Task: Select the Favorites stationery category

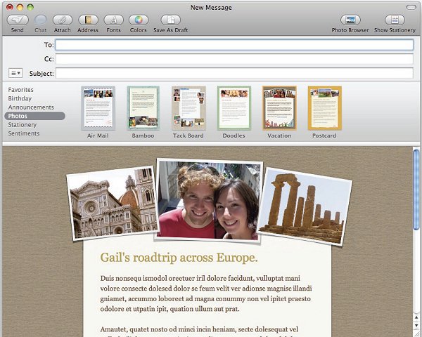Action: (21, 90)
